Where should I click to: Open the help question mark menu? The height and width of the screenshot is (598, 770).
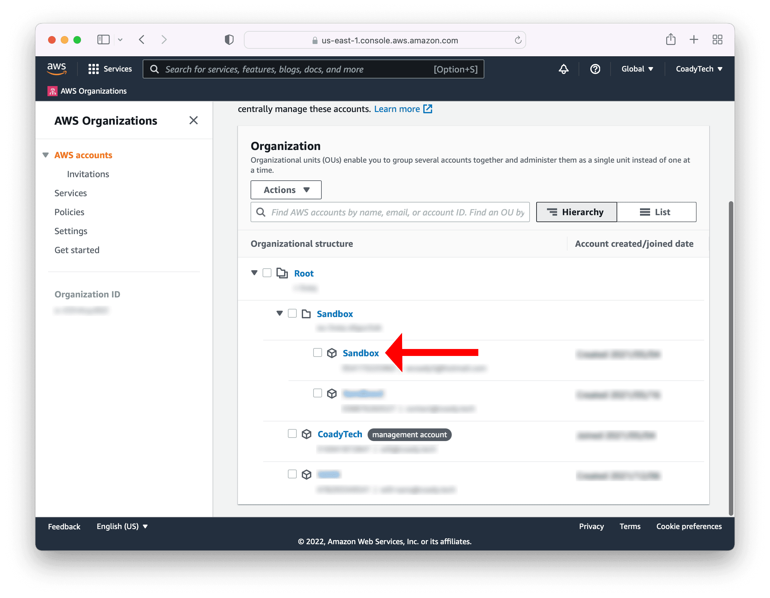pos(595,69)
